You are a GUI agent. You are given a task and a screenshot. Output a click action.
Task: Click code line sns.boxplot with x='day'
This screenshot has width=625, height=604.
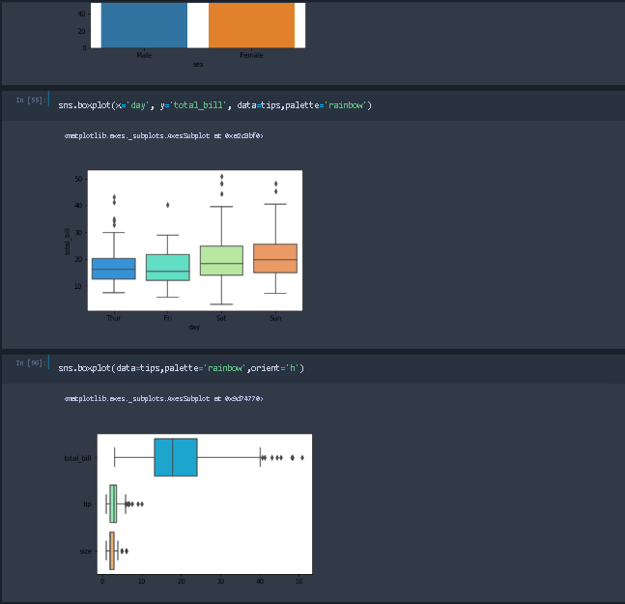pyautogui.click(x=214, y=105)
